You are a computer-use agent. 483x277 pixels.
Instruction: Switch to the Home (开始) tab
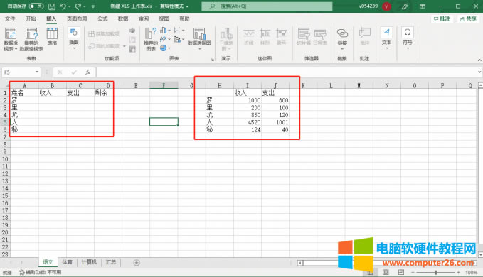[31, 18]
